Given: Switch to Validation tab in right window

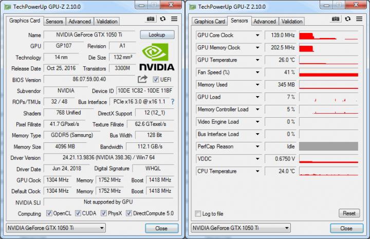Looking at the screenshot, I should [292, 22].
